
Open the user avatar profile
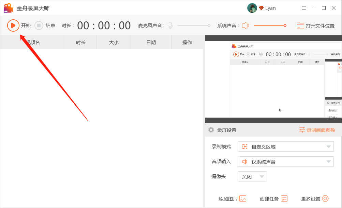(x=252, y=8)
